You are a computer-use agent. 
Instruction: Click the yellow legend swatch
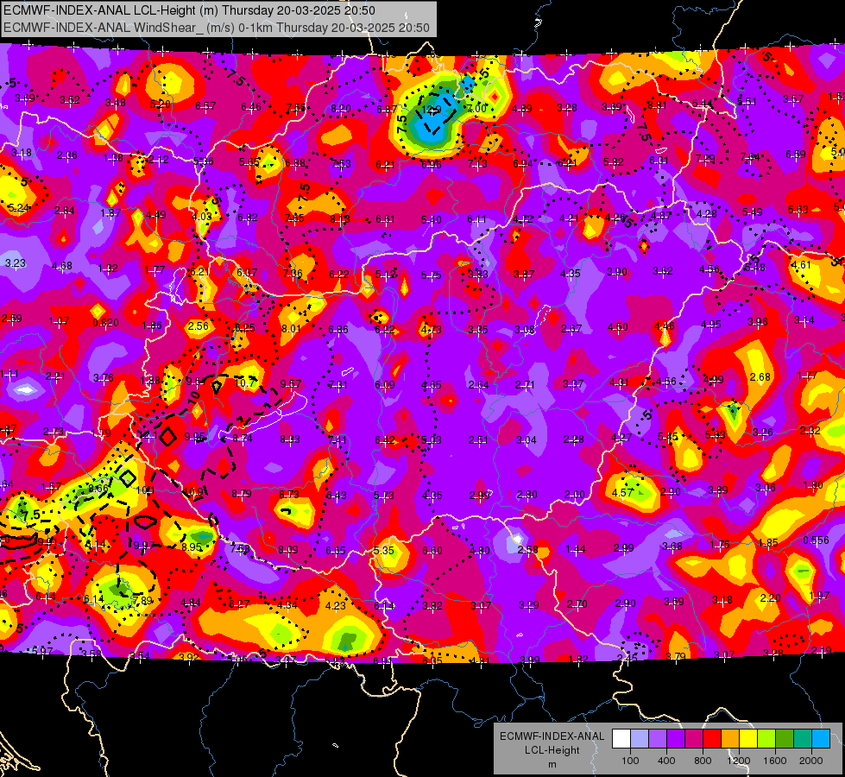(748, 739)
